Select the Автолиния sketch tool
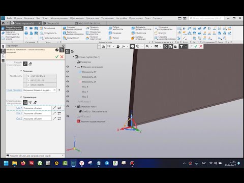 coord(47,28)
